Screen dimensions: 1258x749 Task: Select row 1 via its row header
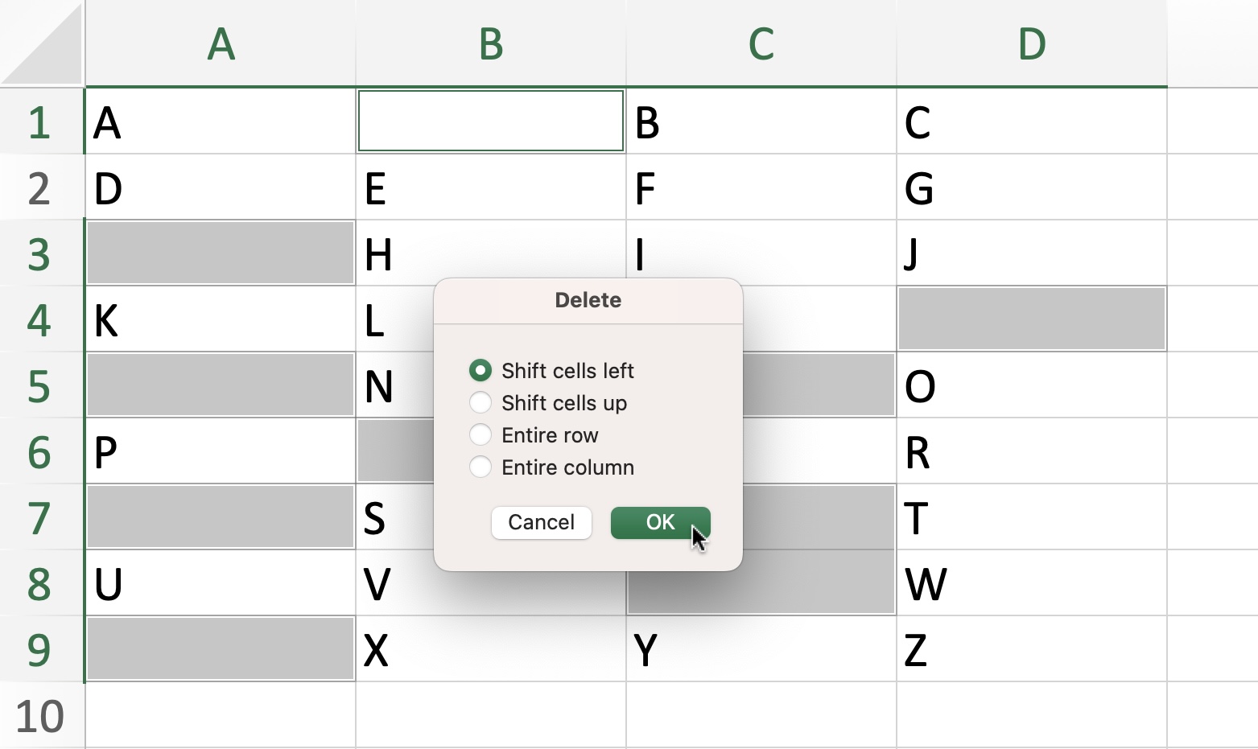tap(40, 122)
